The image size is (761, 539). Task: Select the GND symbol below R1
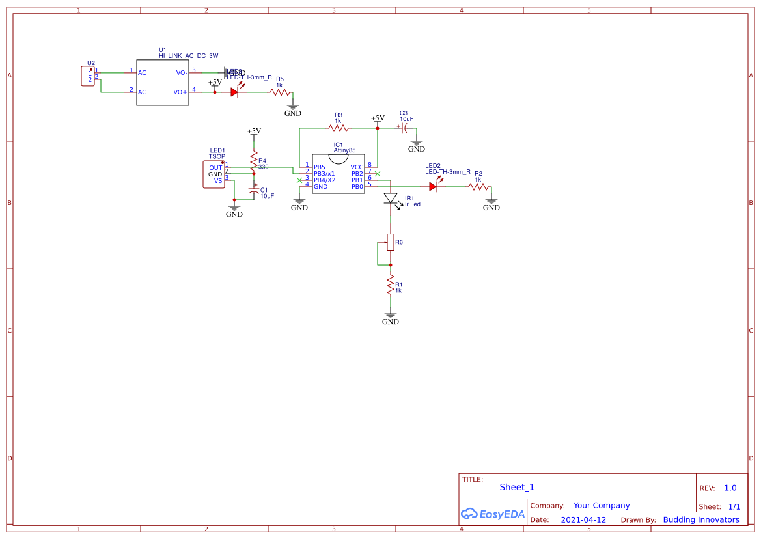(x=390, y=315)
